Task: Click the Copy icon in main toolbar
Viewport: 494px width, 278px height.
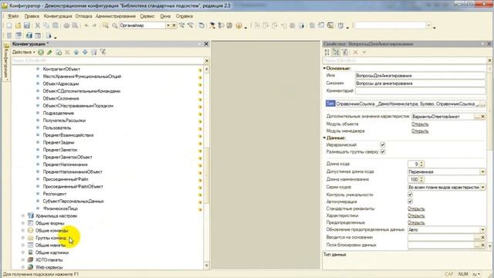Action: coord(46,25)
